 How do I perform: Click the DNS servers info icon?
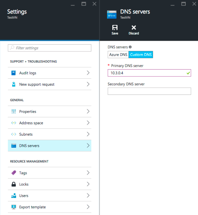(130, 47)
